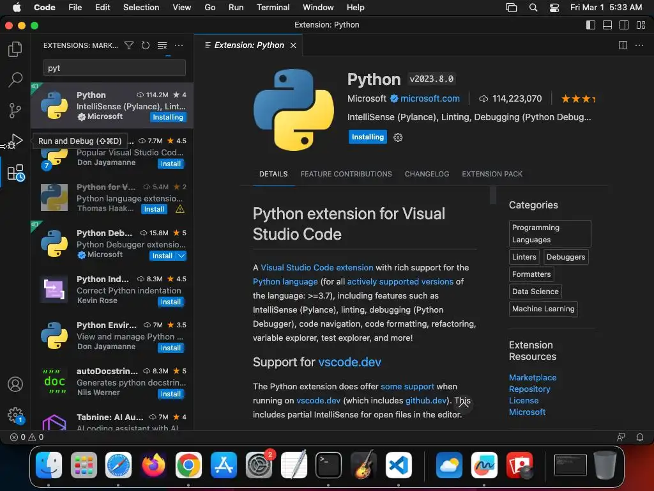
Task: Open the Go menu in menu bar
Action: 209,8
